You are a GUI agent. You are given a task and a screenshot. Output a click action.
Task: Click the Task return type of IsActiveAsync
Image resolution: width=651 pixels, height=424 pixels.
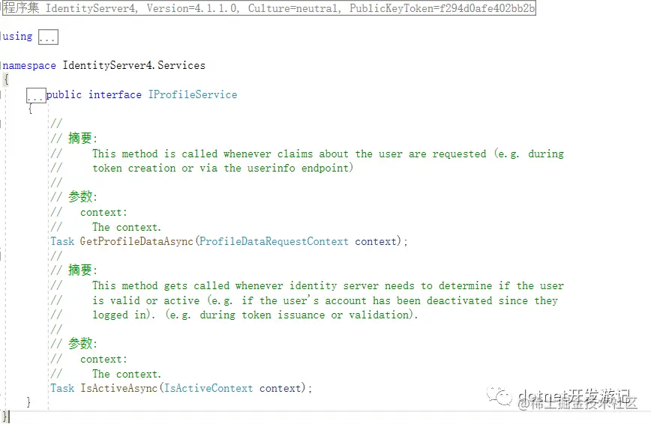62,388
